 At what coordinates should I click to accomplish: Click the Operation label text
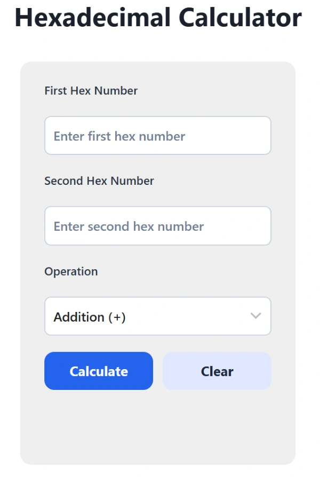point(71,271)
